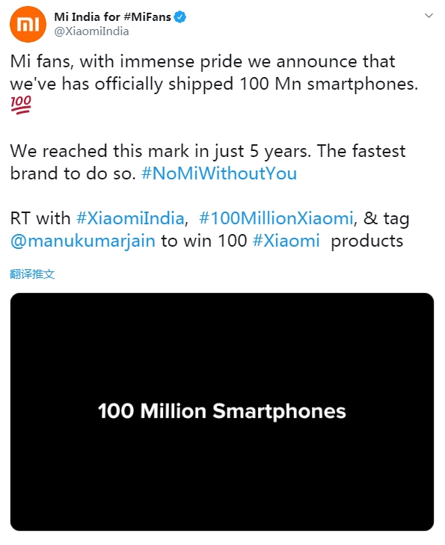Click the 'We reached this mark' sentence
The width and height of the screenshot is (445, 545).
[160, 151]
